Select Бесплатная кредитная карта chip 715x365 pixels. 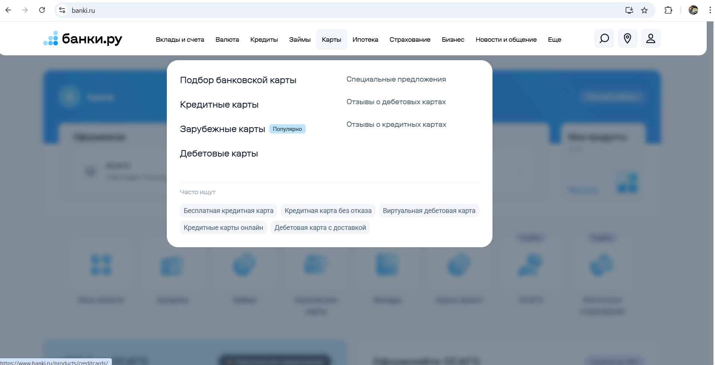pyautogui.click(x=229, y=211)
